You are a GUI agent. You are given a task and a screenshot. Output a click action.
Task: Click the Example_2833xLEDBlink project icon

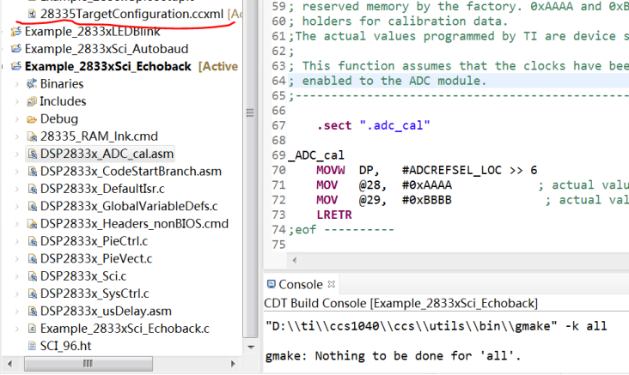coord(16,31)
